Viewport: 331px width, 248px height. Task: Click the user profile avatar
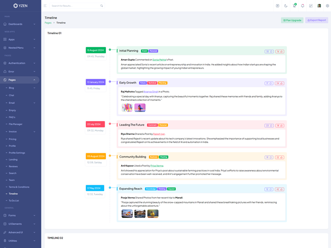319,6
